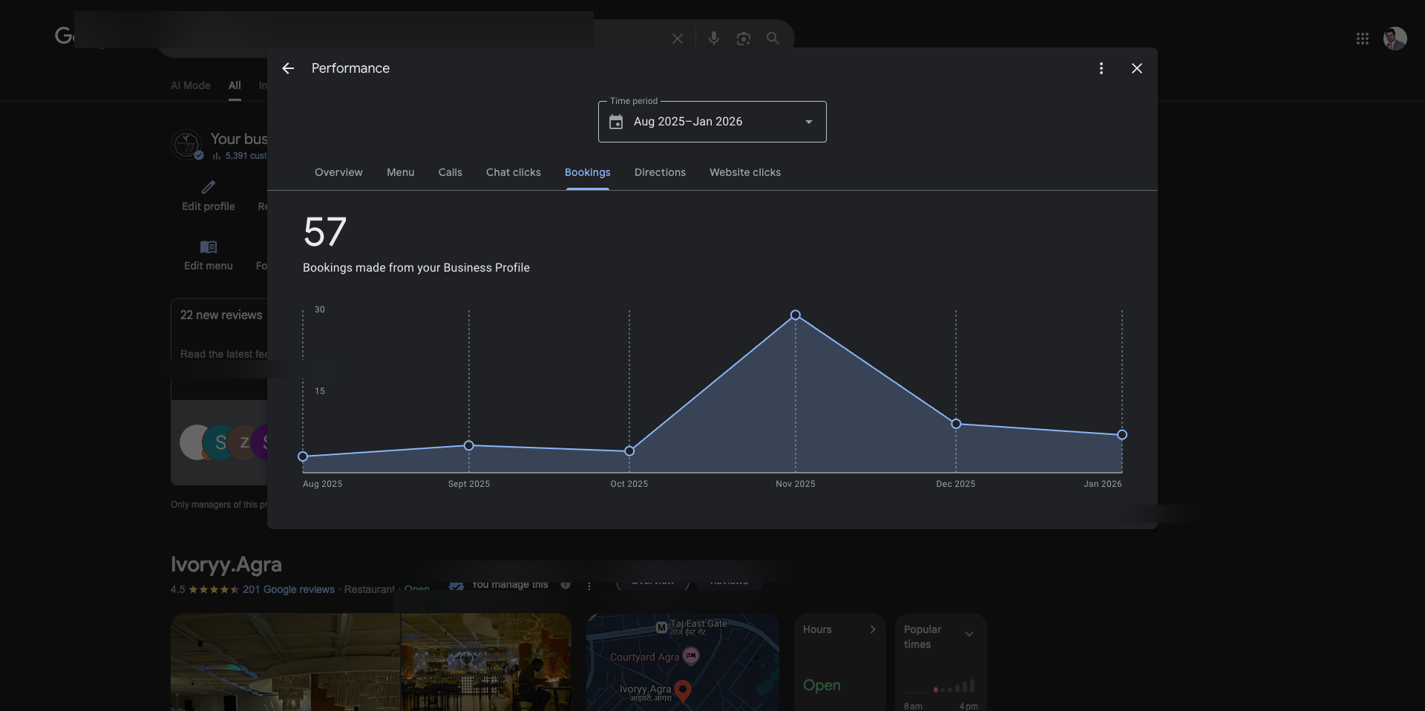This screenshot has height=711, width=1425.
Task: Click the Ivoryy.Agra business title
Action: [226, 564]
